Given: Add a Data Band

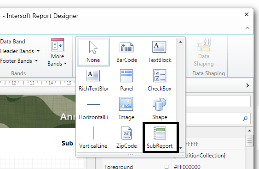Looking at the screenshot, I should click(x=12, y=42).
